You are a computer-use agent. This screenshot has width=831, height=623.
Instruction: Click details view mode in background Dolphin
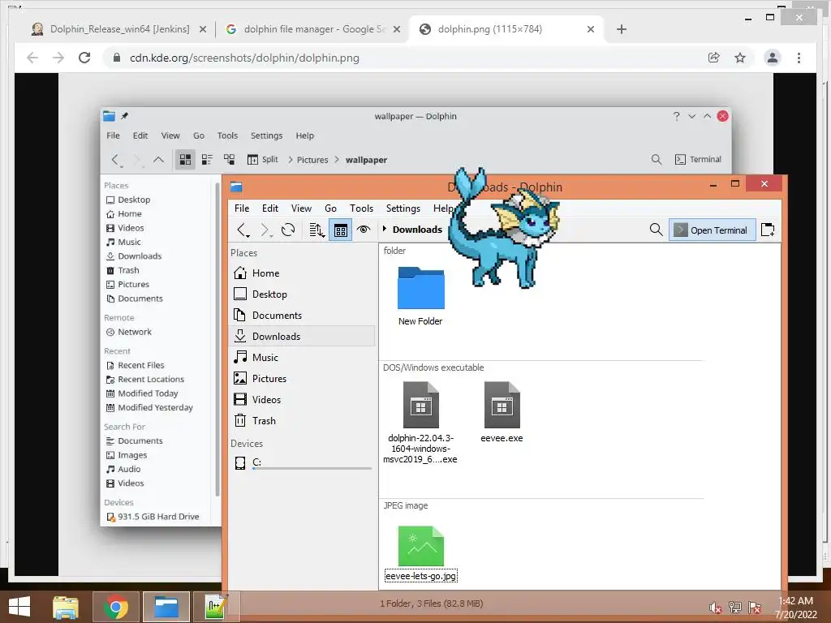tap(229, 160)
